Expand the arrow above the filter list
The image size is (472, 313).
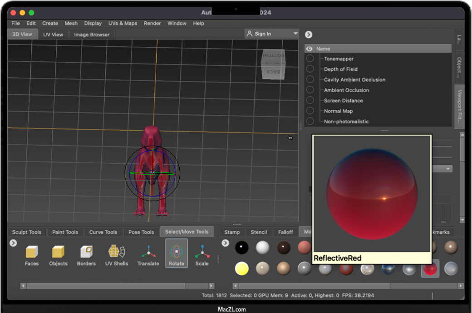coord(309,34)
